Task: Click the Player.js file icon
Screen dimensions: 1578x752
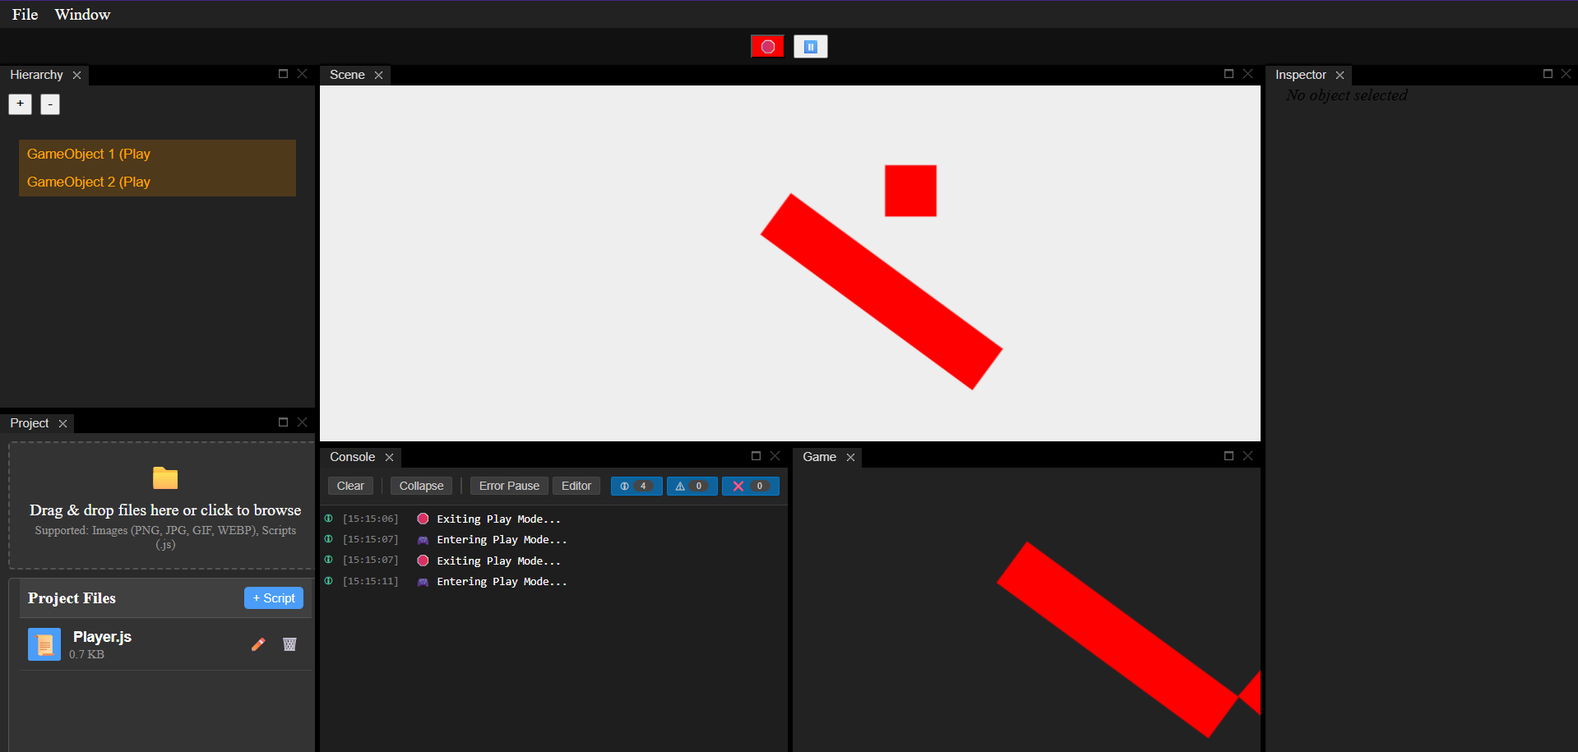Action: (x=44, y=644)
